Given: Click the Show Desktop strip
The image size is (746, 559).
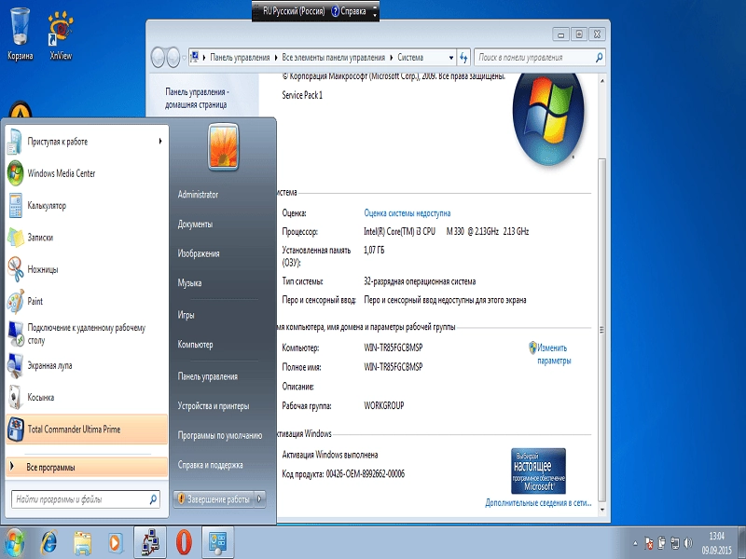Looking at the screenshot, I should tap(741, 542).
